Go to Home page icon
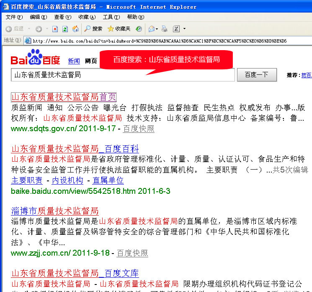Viewport: 312px width, 292px height. coord(75,29)
